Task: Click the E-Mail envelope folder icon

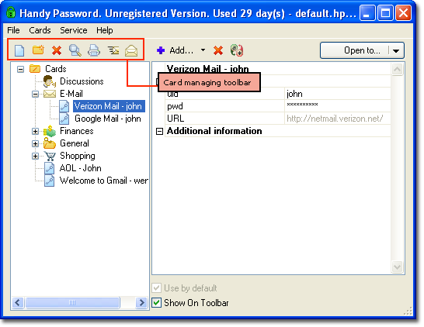Action: point(50,94)
